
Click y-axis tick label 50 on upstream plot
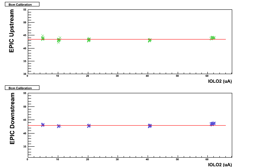coord(25,23)
